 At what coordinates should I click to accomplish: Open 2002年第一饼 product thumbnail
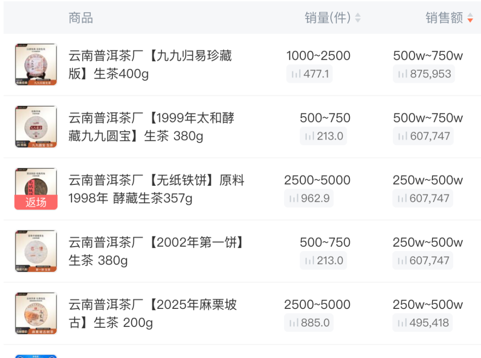(35, 251)
